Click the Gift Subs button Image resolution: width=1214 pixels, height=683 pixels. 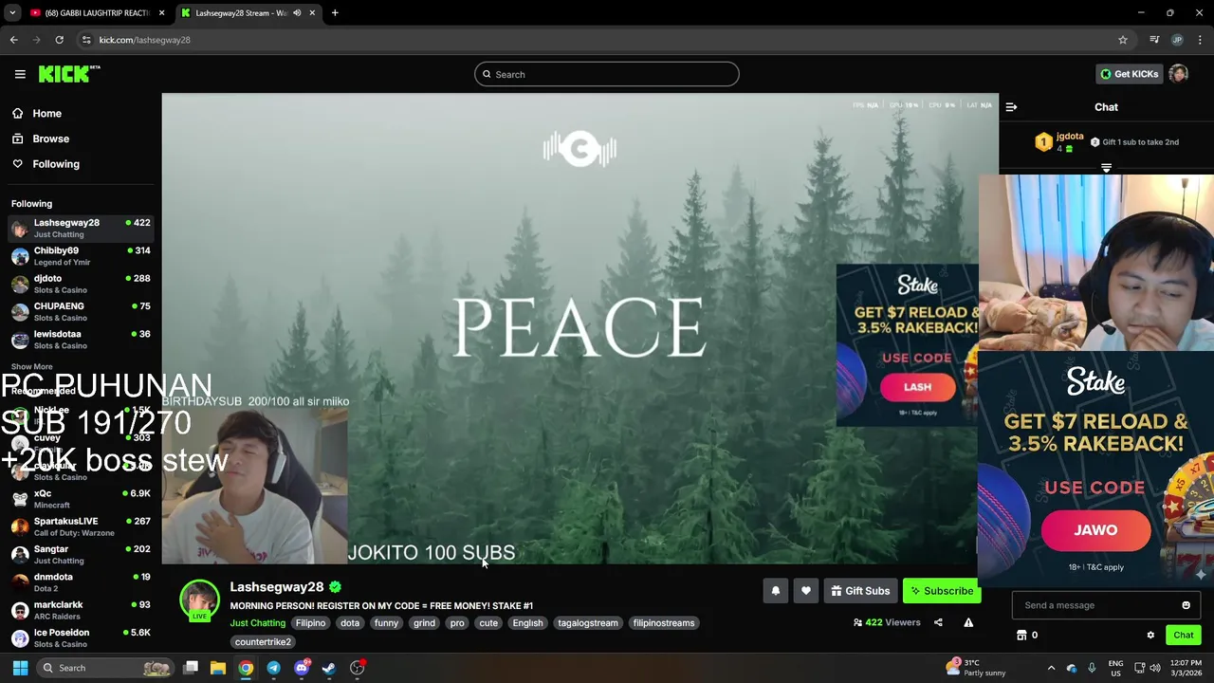point(860,591)
